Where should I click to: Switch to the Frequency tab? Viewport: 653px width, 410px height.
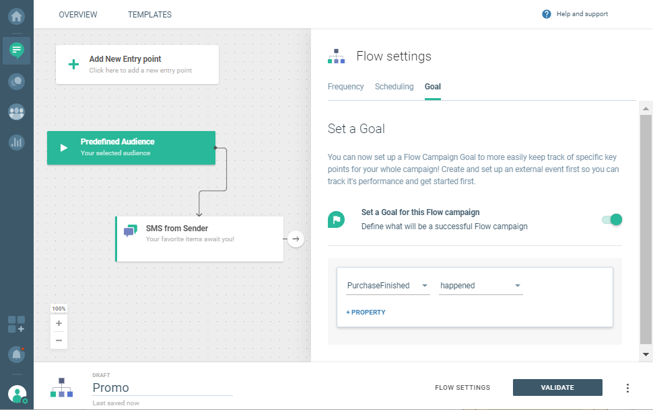coord(345,87)
